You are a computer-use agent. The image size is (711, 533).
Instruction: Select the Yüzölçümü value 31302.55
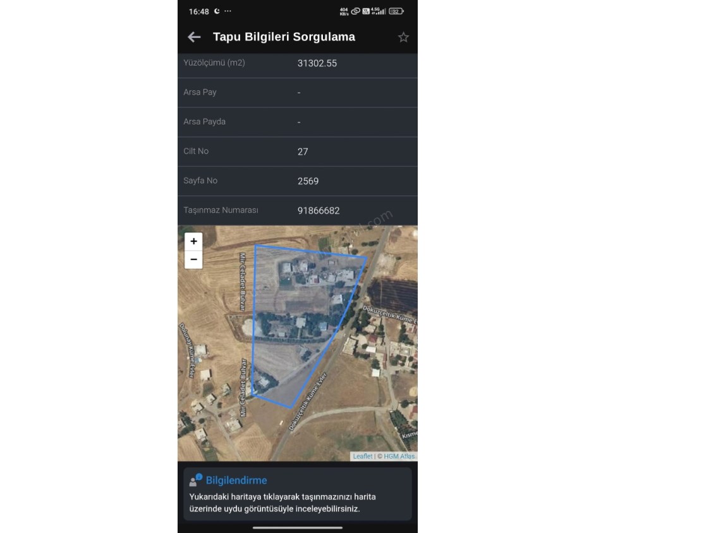[x=317, y=63]
